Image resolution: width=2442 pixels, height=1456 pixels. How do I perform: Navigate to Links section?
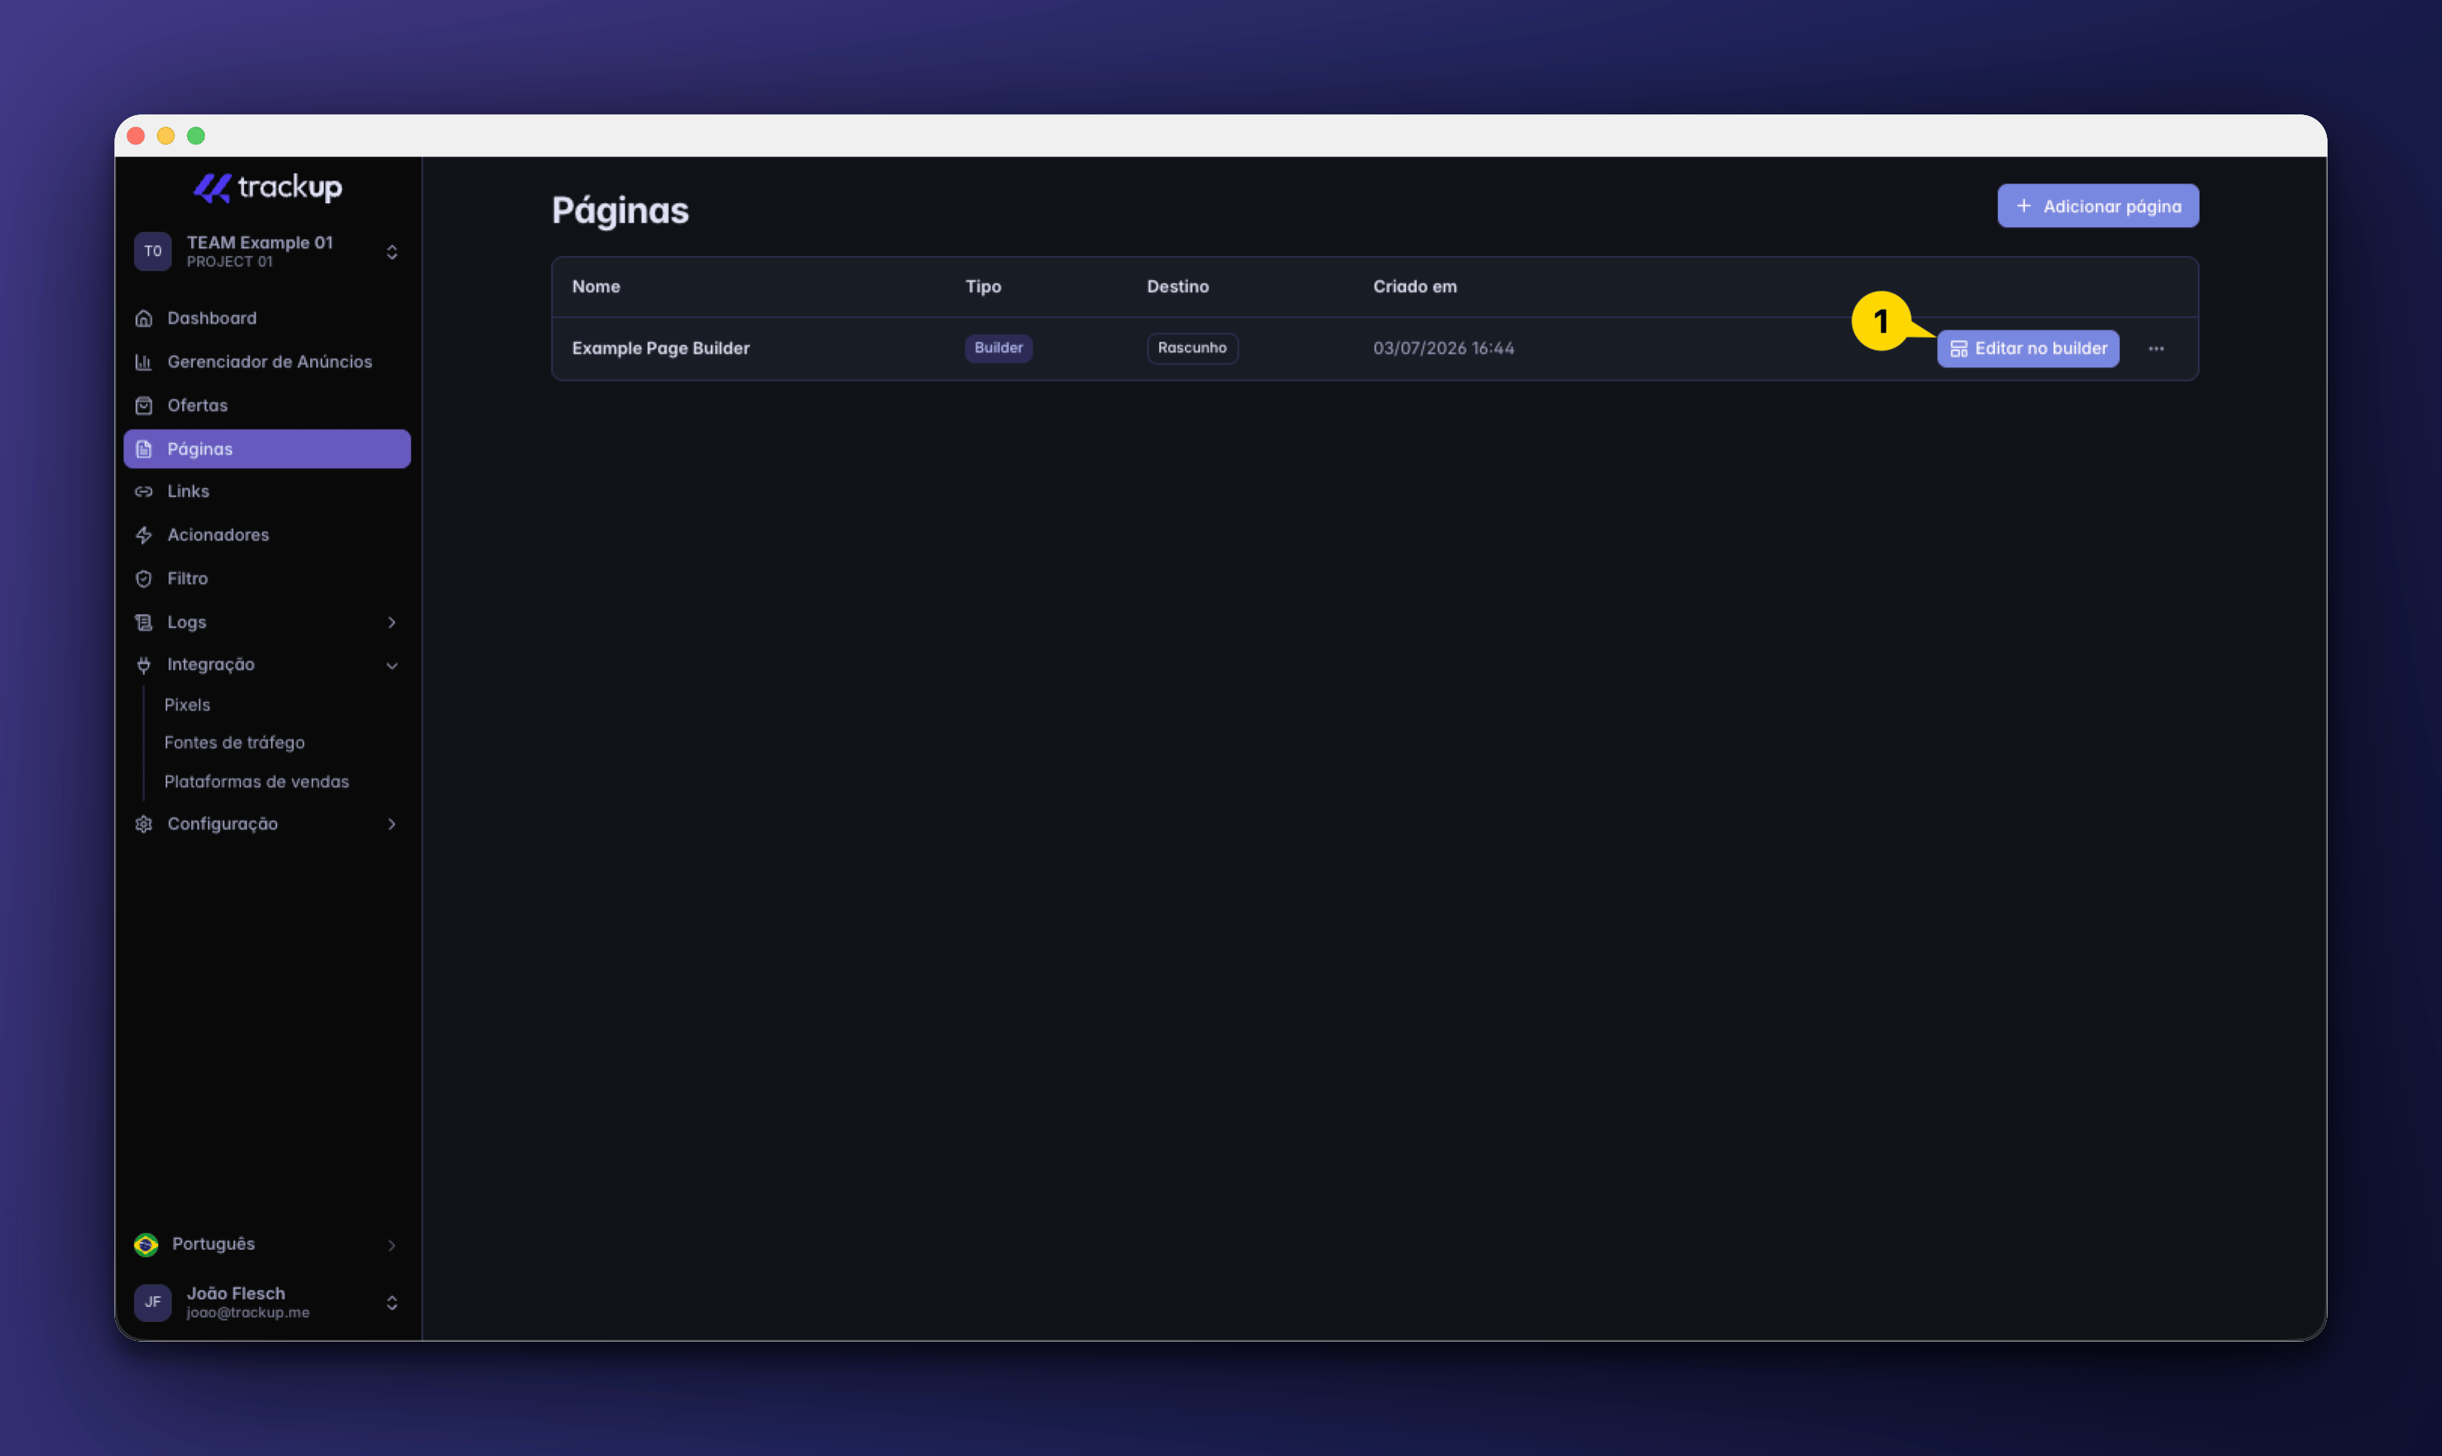pos(267,491)
